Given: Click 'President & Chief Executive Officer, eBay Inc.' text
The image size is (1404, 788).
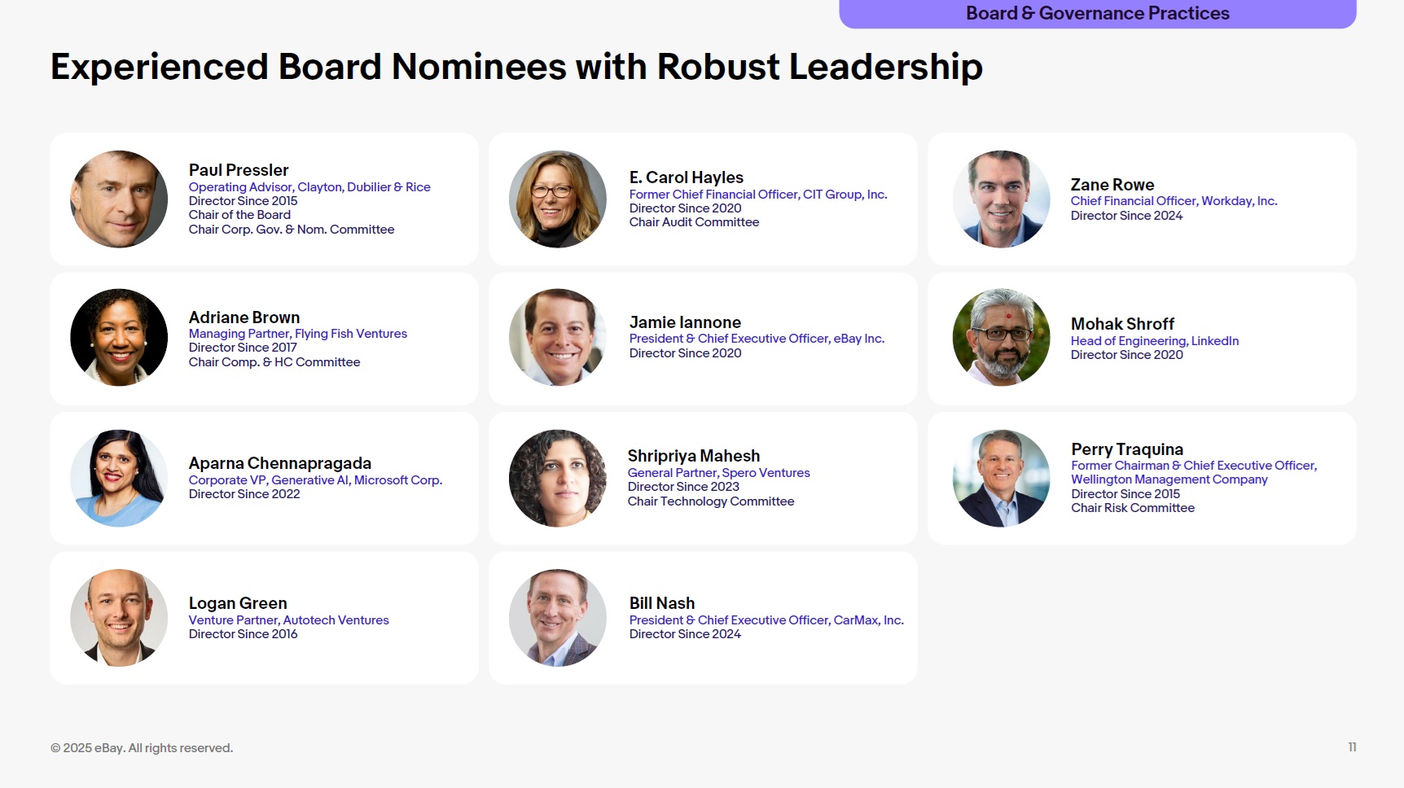Looking at the screenshot, I should 757,339.
